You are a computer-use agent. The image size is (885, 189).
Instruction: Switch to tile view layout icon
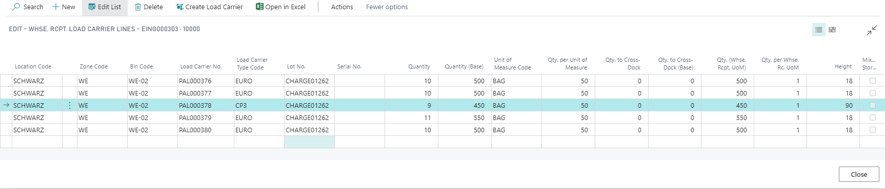832,30
